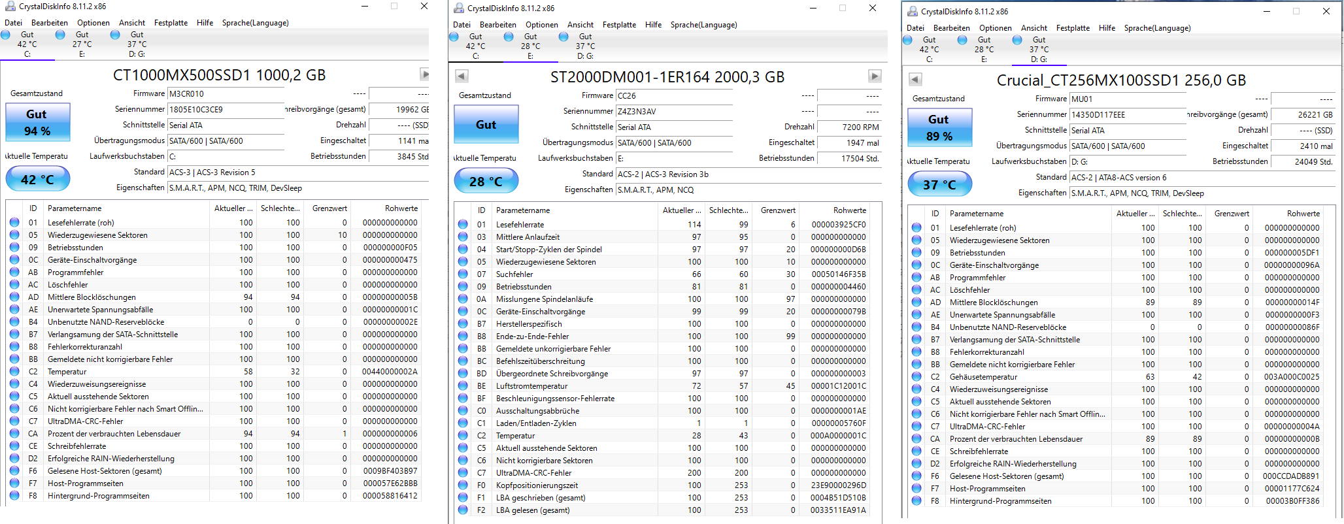Click status circle of Programmfehler row in Crucial_CT256MX100SSD1 window
The height and width of the screenshot is (524, 1344).
(x=916, y=277)
